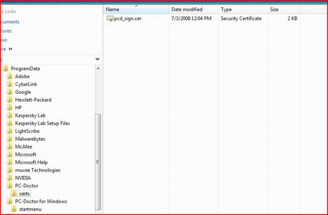
Task: Select the pcd_sign.cer file name
Action: coord(128,18)
